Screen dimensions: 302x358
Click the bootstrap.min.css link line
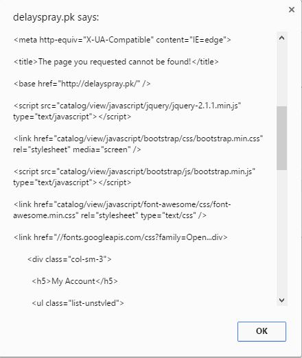click(138, 144)
